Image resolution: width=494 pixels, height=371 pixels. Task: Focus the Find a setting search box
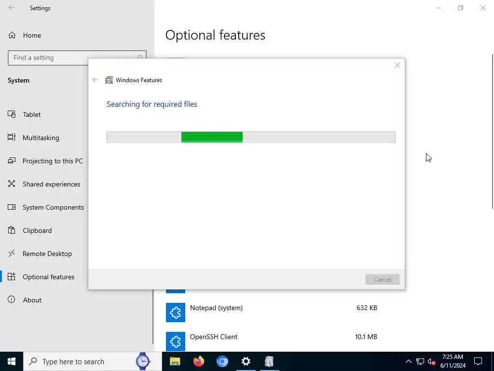(77, 58)
